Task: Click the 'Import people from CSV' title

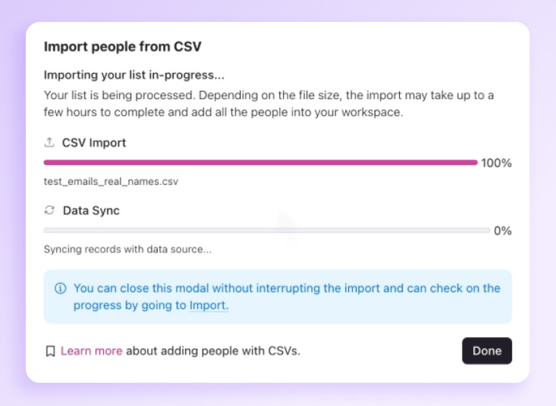Action: tap(123, 46)
